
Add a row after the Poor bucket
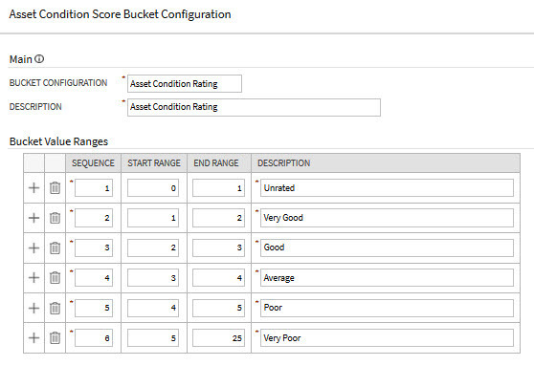click(33, 308)
